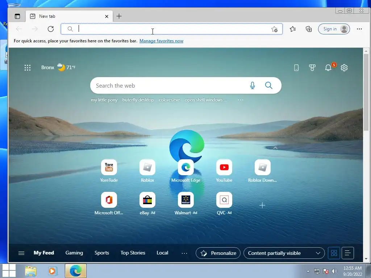This screenshot has width=371, height=278.
Task: Select 'colorcs.exe' search suggestion
Action: point(170,100)
